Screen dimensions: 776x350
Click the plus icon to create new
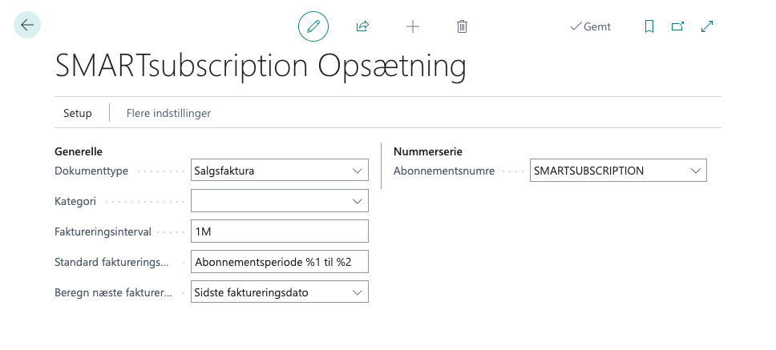[413, 26]
